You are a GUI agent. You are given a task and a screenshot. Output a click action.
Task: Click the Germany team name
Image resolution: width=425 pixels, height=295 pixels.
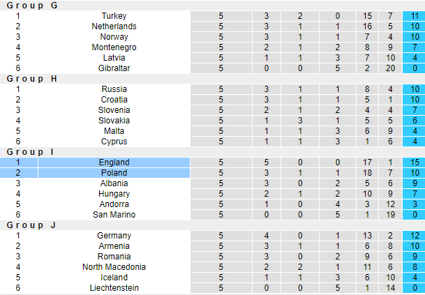tap(114, 235)
